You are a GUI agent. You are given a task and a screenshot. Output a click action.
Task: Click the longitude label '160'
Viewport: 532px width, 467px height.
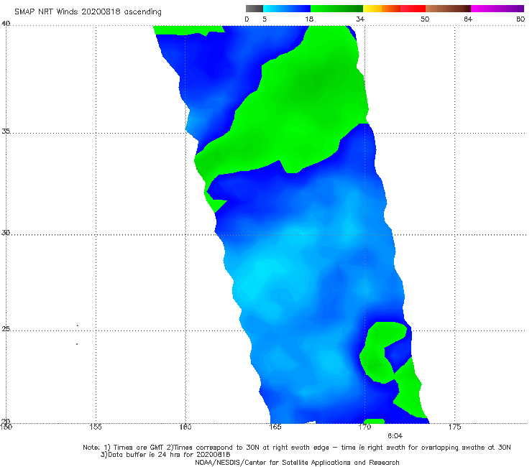(185, 427)
